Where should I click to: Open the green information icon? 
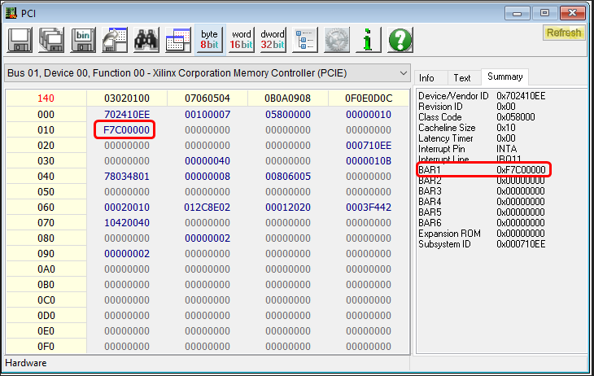pyautogui.click(x=369, y=39)
